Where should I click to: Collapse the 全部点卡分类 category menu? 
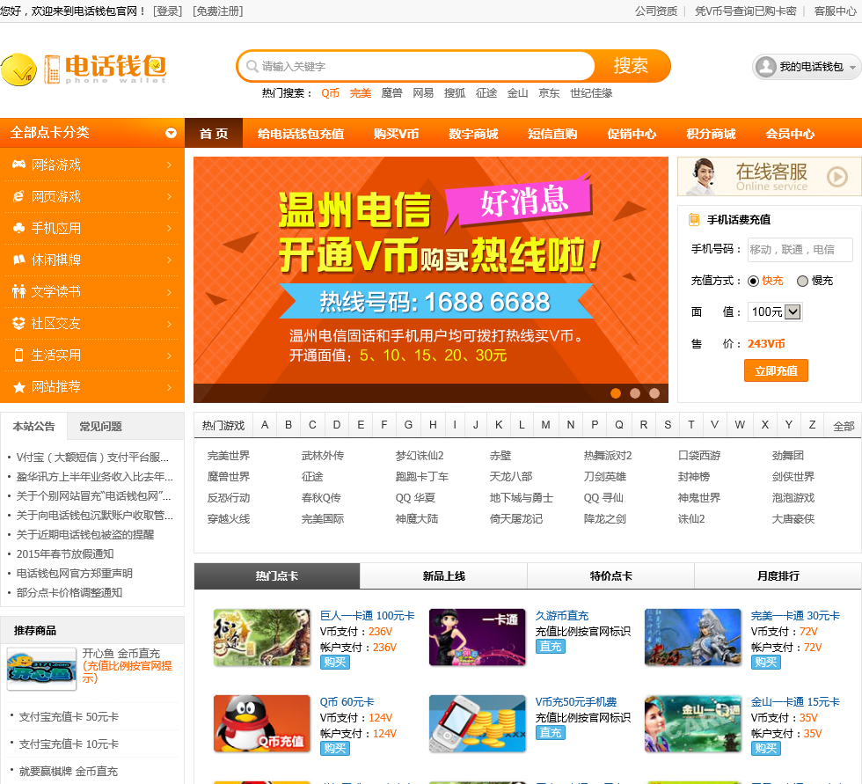click(171, 133)
